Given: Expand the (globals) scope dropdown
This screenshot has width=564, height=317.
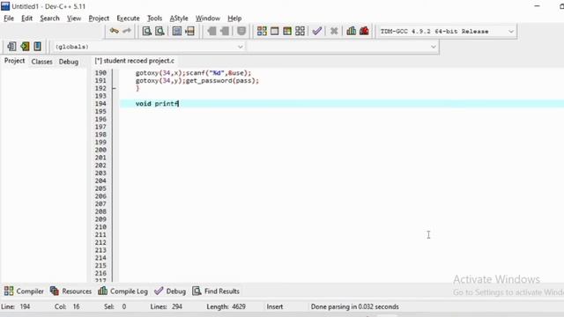Looking at the screenshot, I should [241, 47].
